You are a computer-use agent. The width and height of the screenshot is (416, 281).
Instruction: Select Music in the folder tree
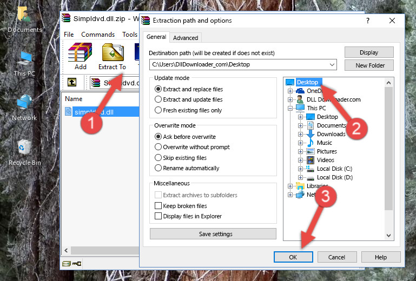[325, 143]
